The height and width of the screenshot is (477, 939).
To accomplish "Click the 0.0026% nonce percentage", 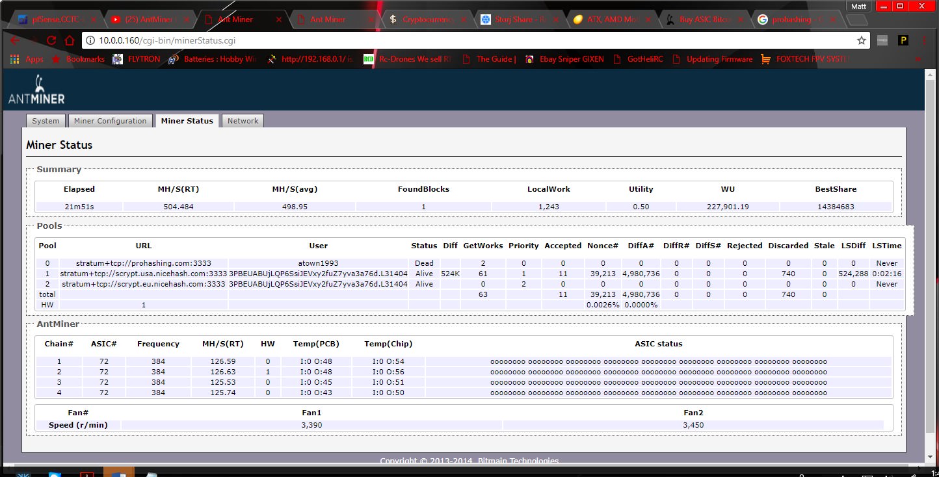I will click(x=603, y=305).
